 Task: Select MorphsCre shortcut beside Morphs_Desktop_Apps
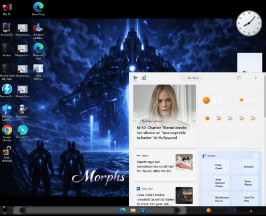tap(22, 71)
